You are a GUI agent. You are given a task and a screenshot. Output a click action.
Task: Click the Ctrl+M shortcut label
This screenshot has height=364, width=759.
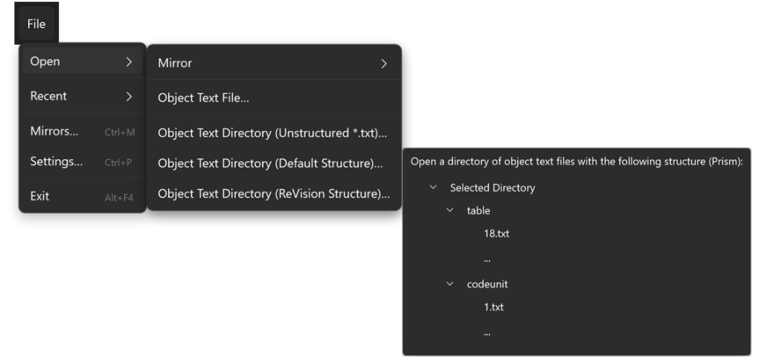[120, 132]
